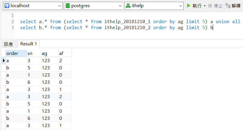Screen dimensions: 243x131
Task: Click the Stop (停止) button
Action: 215,6
